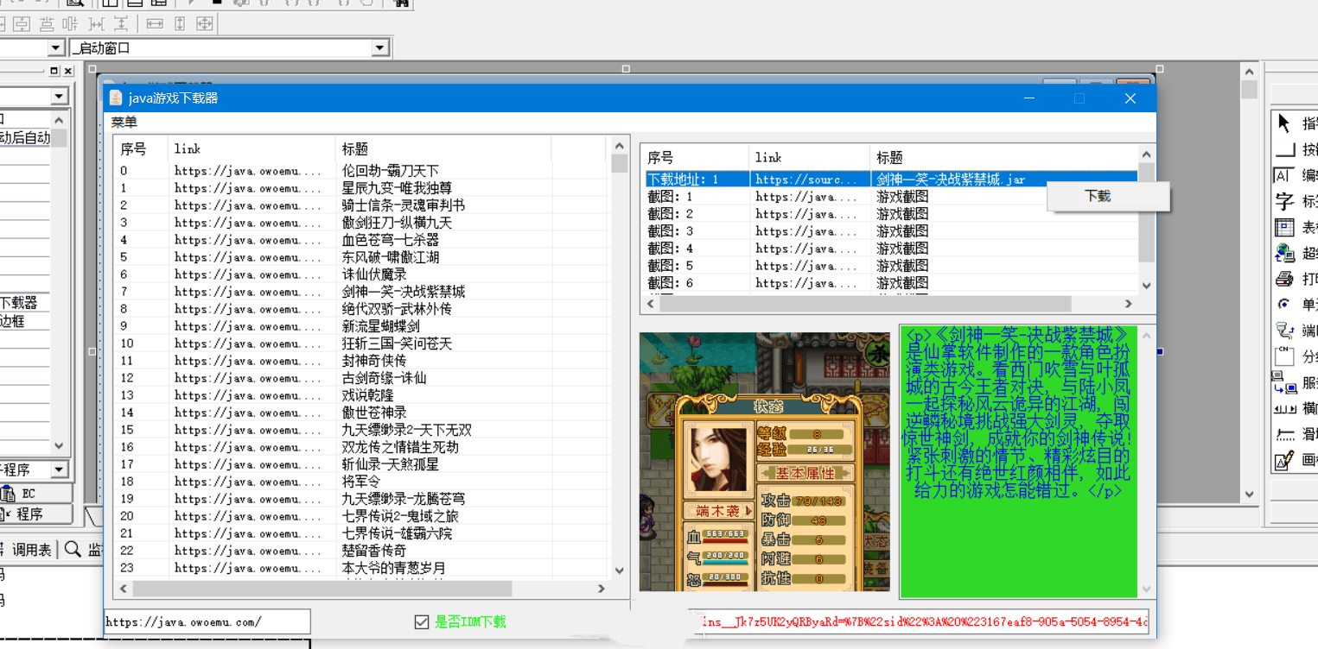The width and height of the screenshot is (1318, 649).
Task: Click the game list vertical scrollbar down arrow
Action: pos(619,570)
